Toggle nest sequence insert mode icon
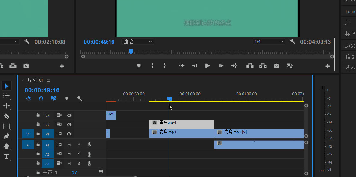356x177 pixels. tap(28, 98)
